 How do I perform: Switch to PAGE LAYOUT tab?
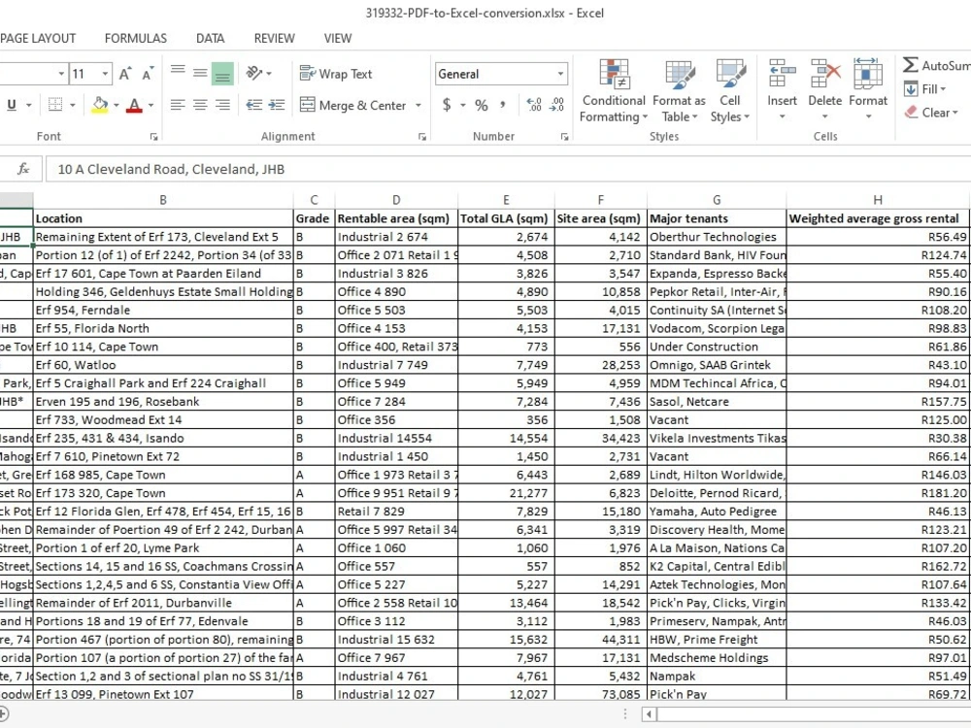[38, 39]
